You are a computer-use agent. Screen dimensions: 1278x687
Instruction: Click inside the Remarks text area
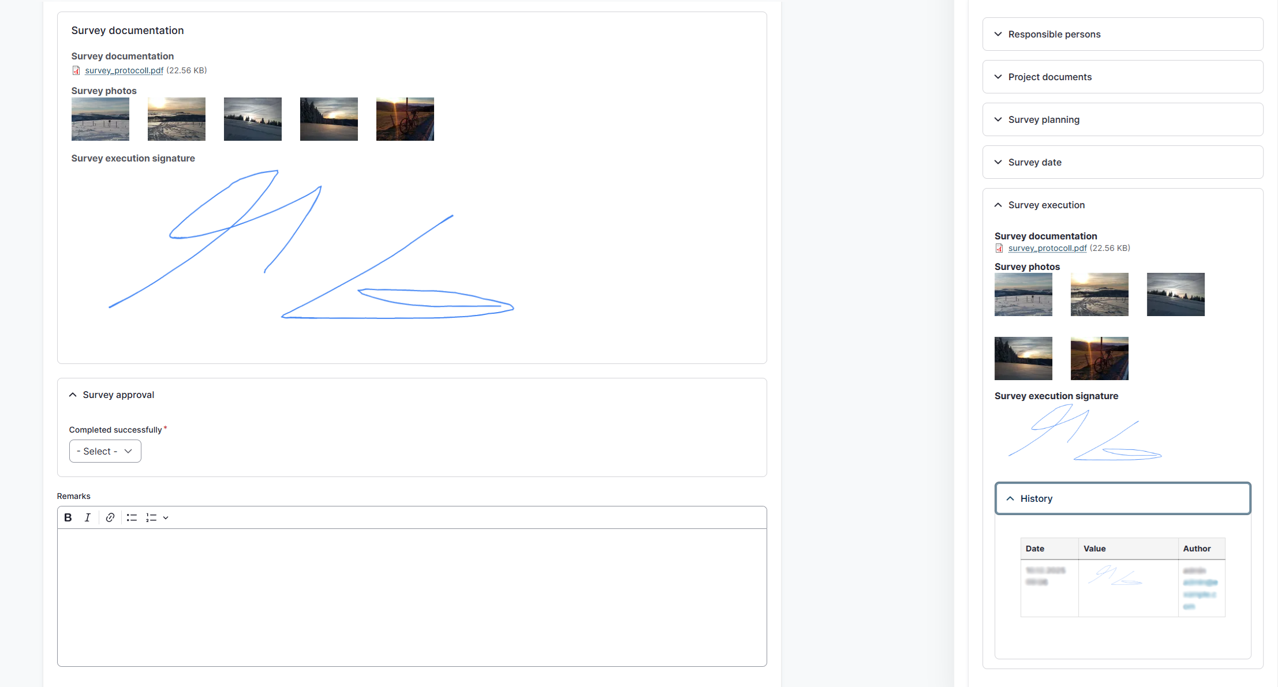[x=412, y=597]
